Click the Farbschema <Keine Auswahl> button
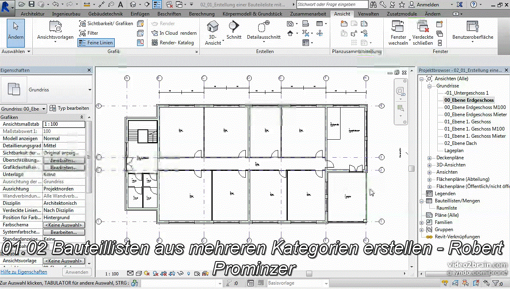This screenshot has height=289, width=510. pos(64,225)
